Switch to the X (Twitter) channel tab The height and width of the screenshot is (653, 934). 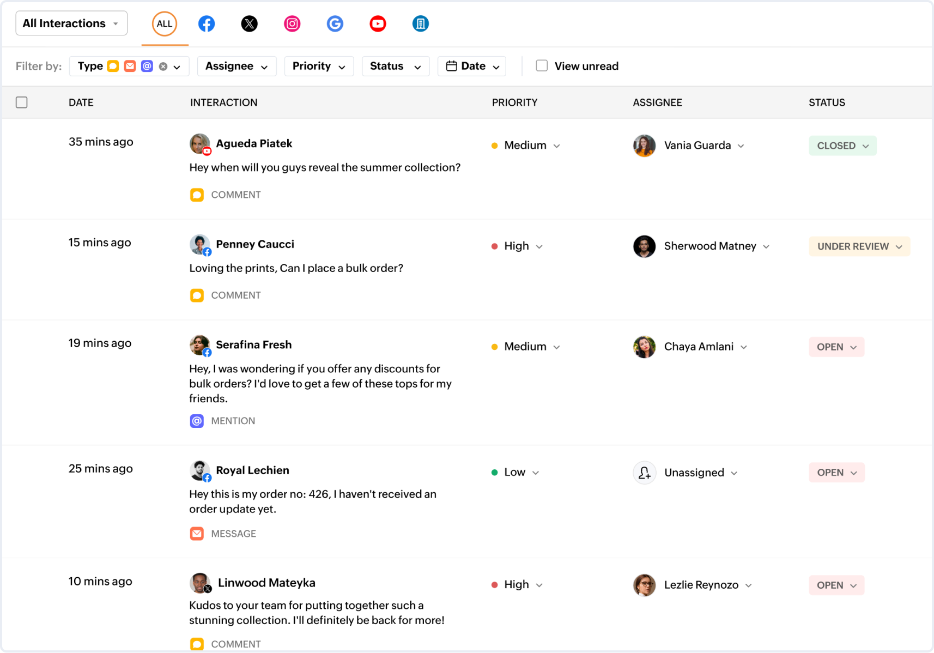tap(249, 24)
